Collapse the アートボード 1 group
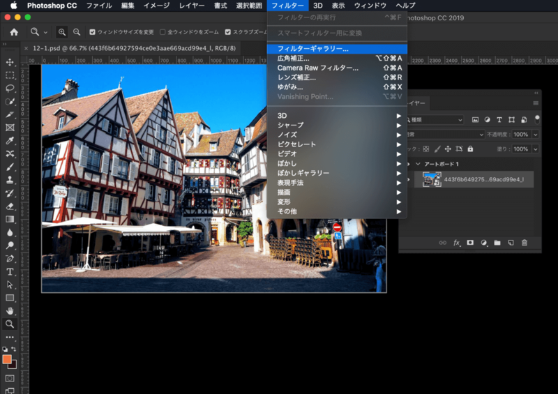Viewport: 558px width, 394px height. pyautogui.click(x=418, y=164)
